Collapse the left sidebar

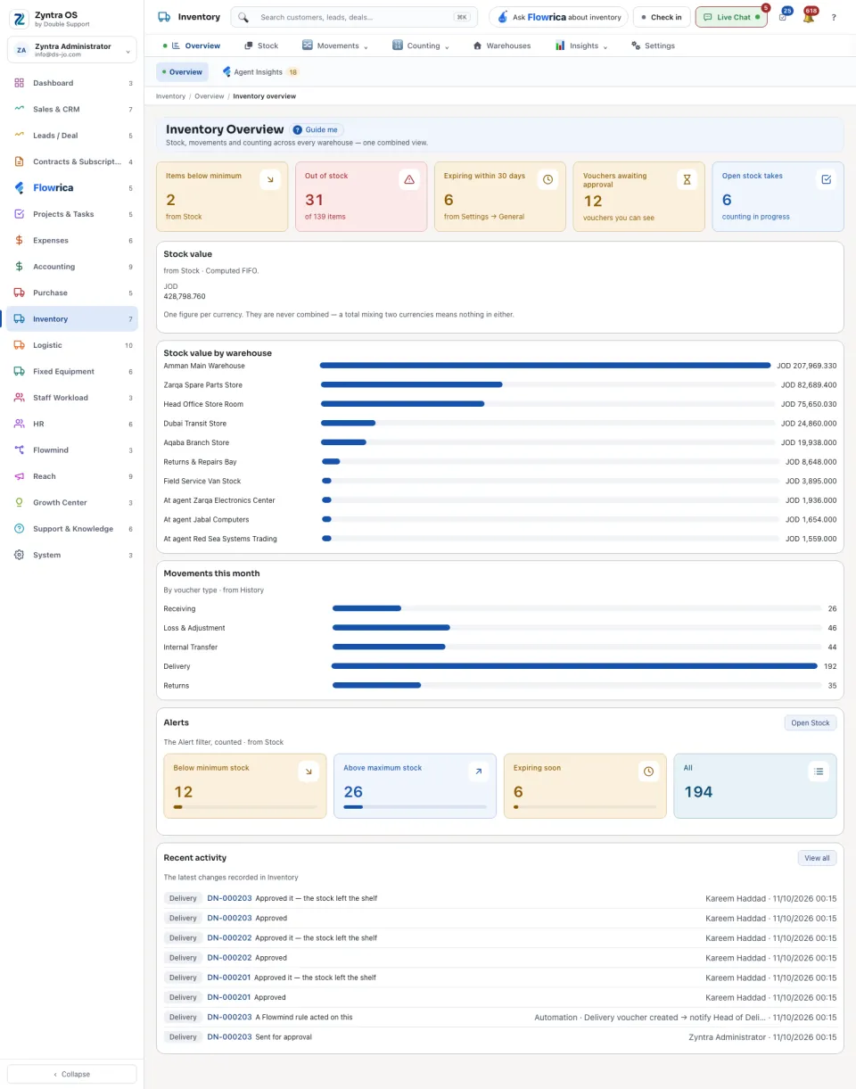(72, 1074)
